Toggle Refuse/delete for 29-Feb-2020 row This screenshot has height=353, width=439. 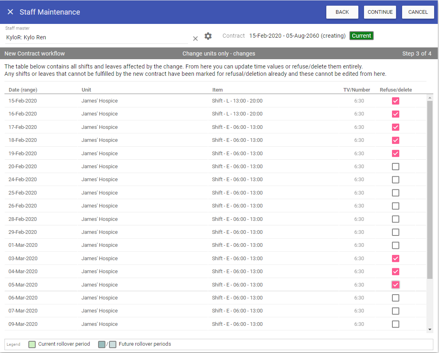396,232
